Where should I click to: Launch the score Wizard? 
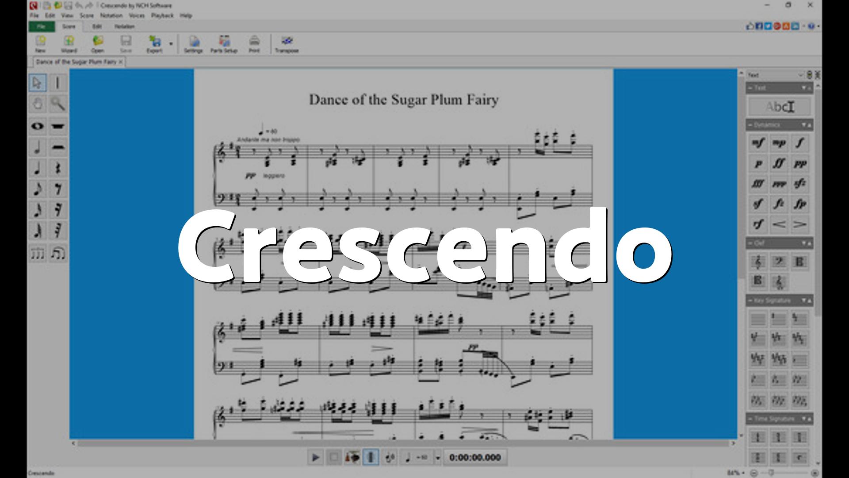[69, 44]
